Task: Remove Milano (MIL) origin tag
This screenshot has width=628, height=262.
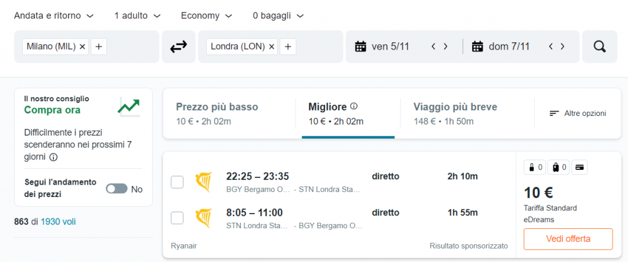Action: 83,46
